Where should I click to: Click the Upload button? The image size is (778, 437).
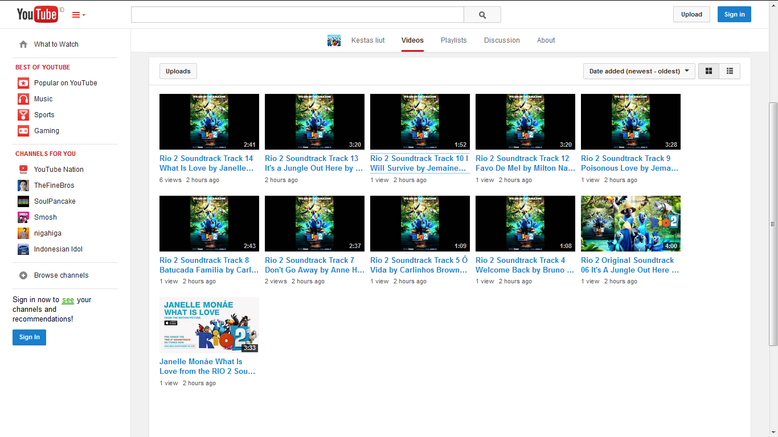coord(691,14)
